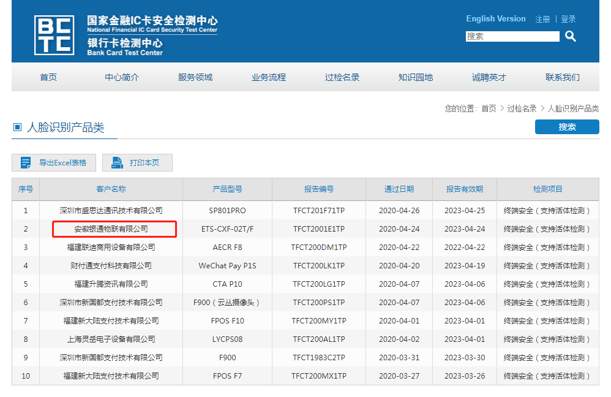Click product model FPOS F10
This screenshot has width=611, height=397.
pyautogui.click(x=227, y=321)
